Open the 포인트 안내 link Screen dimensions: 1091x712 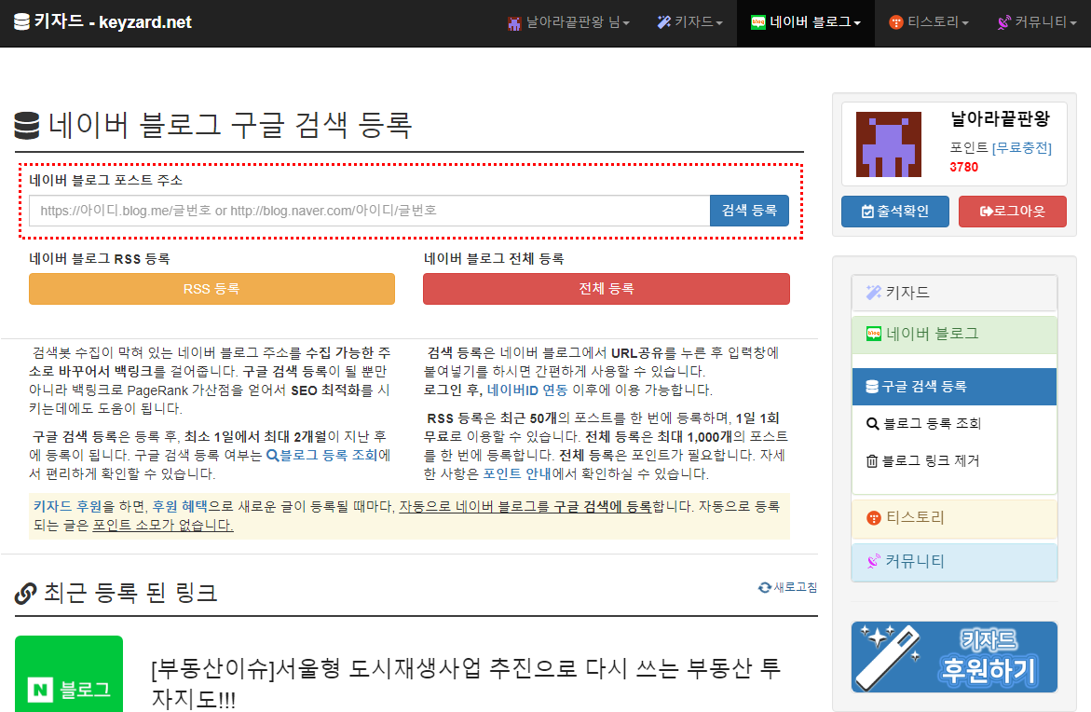click(516, 474)
